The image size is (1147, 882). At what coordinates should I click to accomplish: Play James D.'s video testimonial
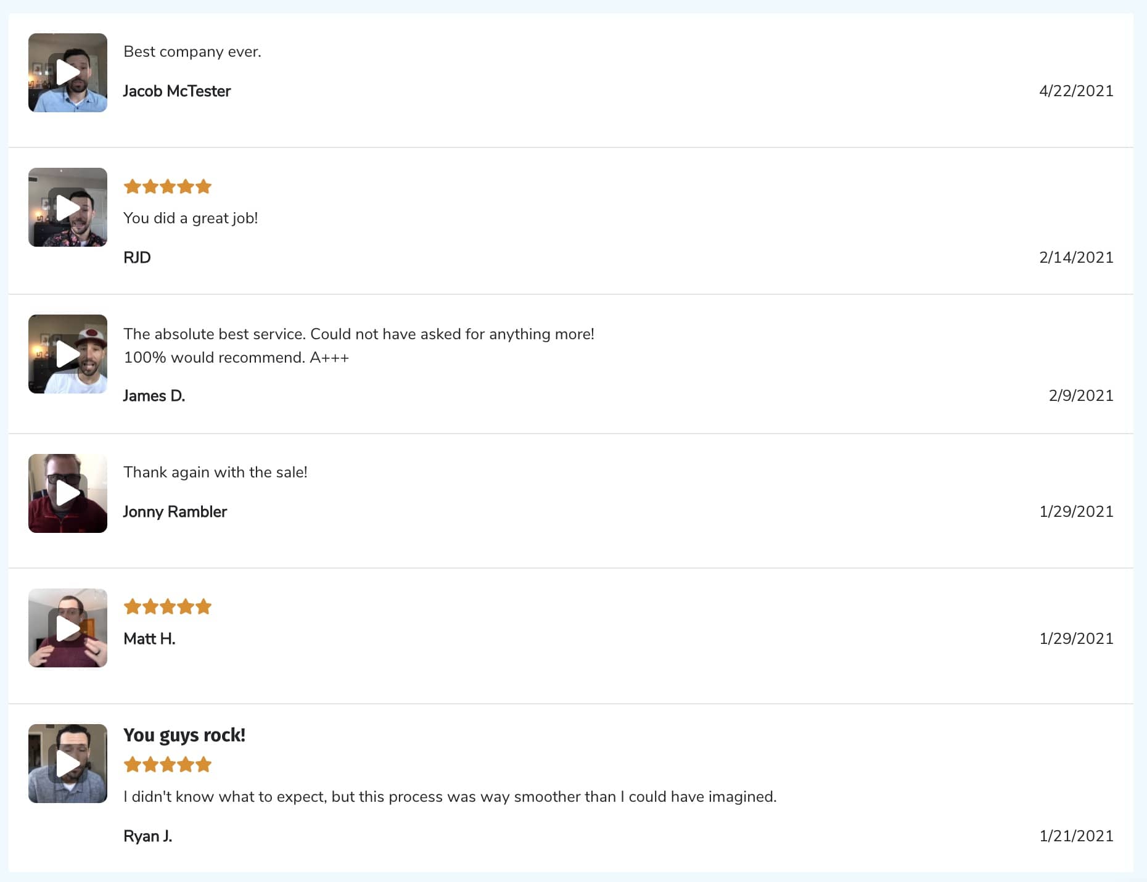tap(68, 354)
